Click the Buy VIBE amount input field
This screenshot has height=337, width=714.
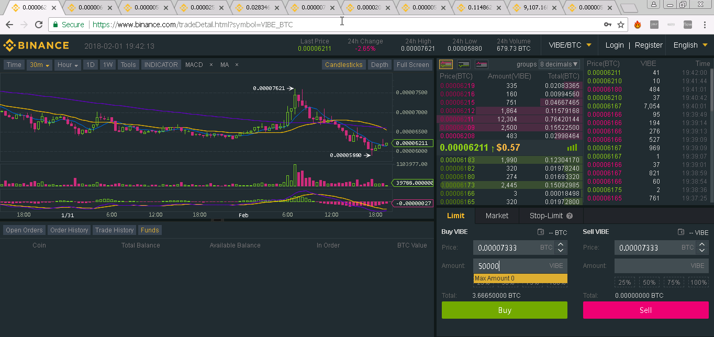click(520, 266)
